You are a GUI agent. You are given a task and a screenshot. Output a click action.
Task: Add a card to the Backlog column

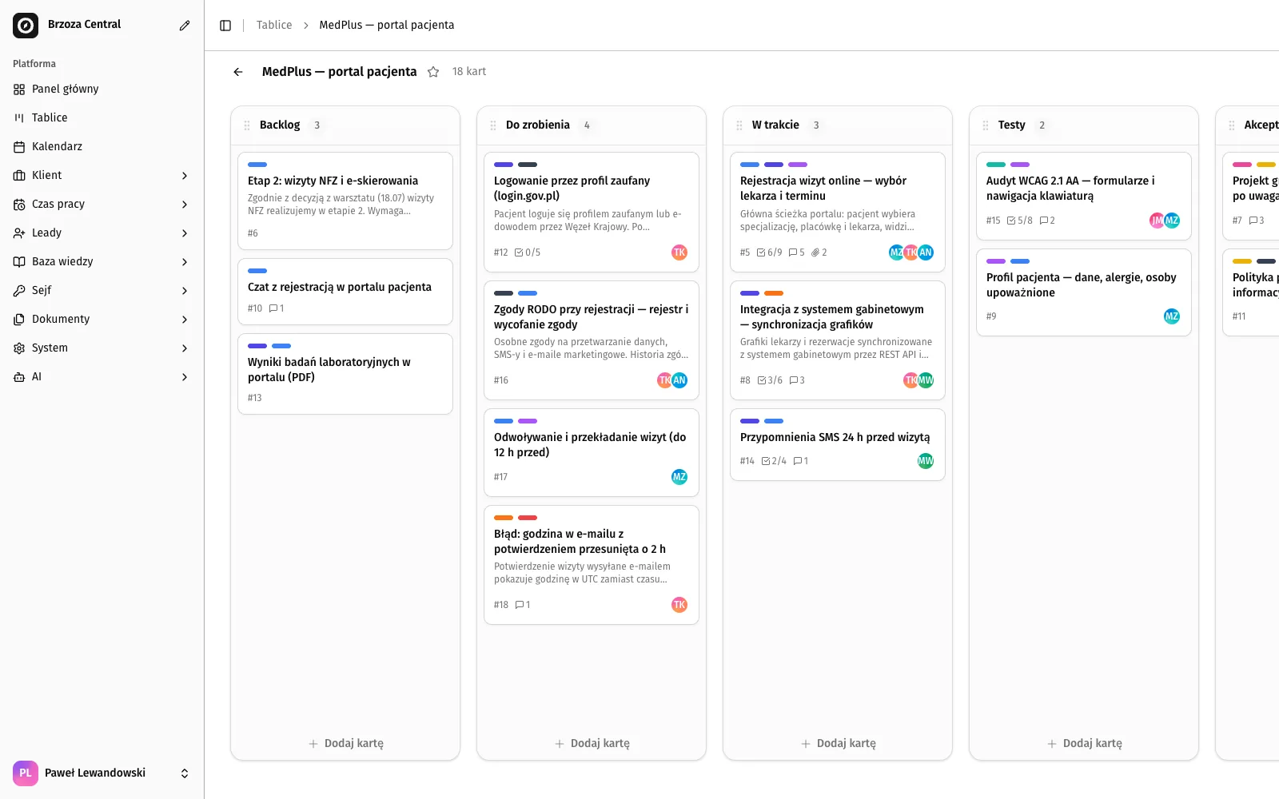345,743
